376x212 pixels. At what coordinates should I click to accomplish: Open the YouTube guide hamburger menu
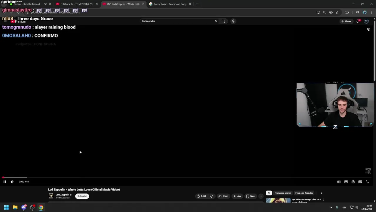coord(5,21)
